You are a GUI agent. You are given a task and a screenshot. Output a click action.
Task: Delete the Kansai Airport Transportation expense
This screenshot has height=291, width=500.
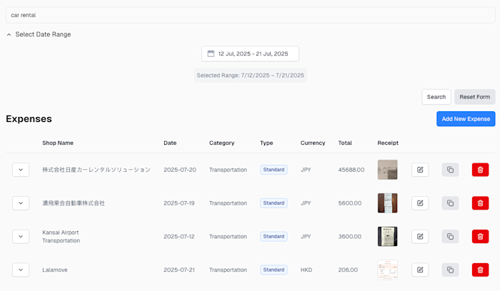480,236
